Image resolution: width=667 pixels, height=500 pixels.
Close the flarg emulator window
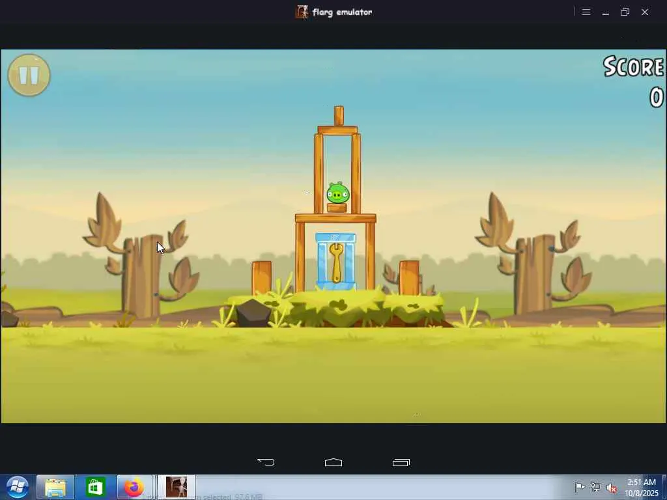coord(645,12)
